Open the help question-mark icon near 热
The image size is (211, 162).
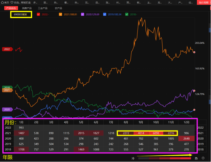coord(203,158)
